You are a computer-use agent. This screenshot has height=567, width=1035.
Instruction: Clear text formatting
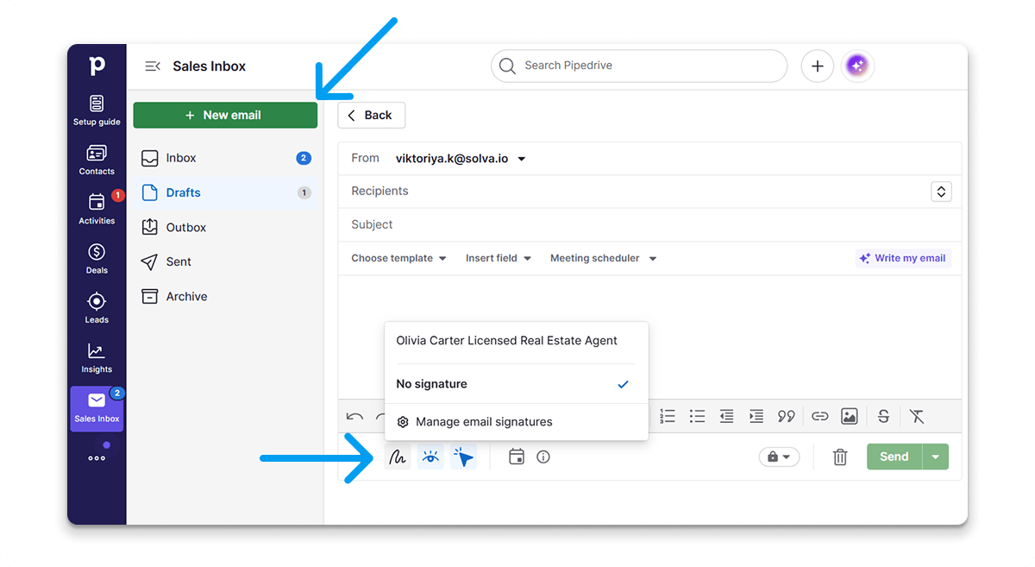click(917, 417)
